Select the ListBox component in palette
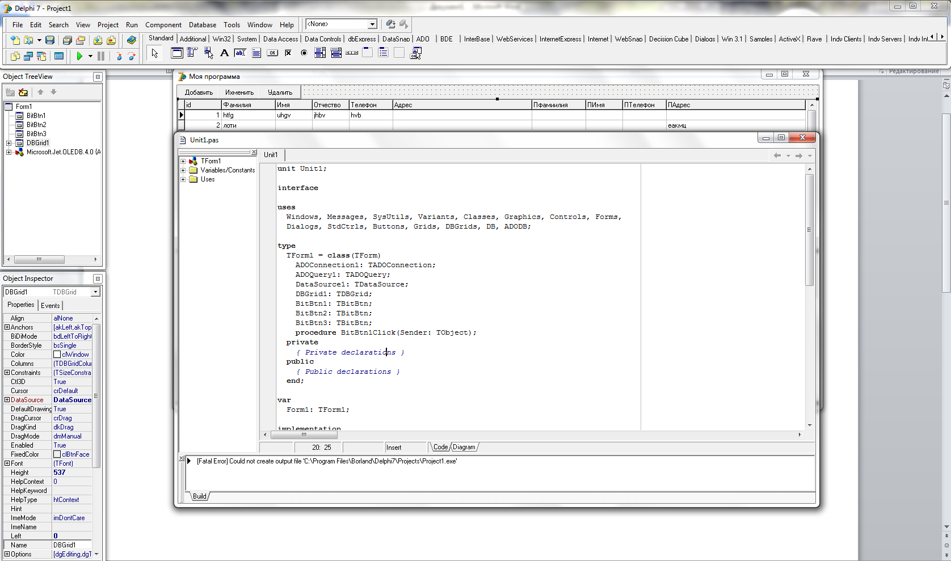The image size is (951, 561). (x=320, y=53)
